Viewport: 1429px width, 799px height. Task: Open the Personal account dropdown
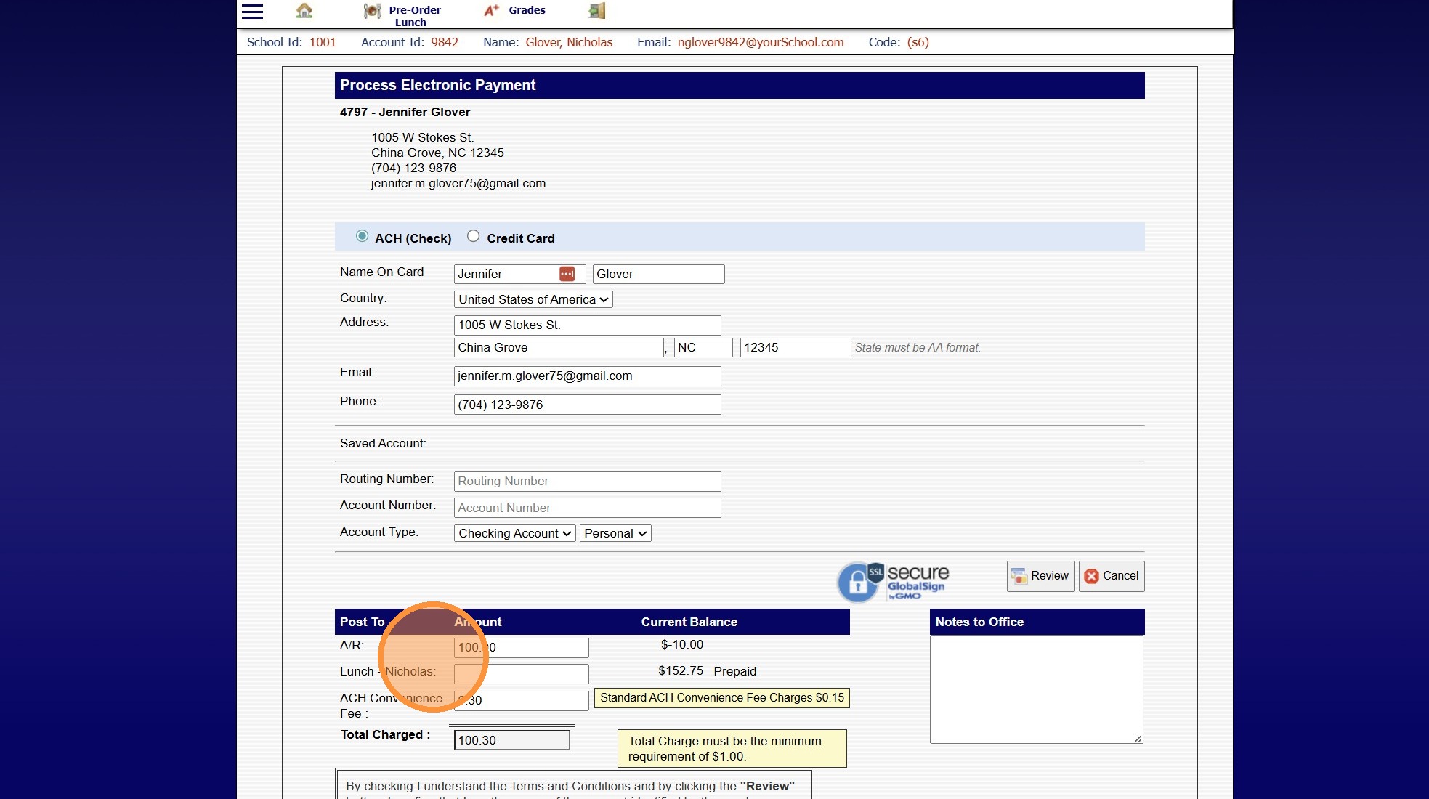(615, 533)
